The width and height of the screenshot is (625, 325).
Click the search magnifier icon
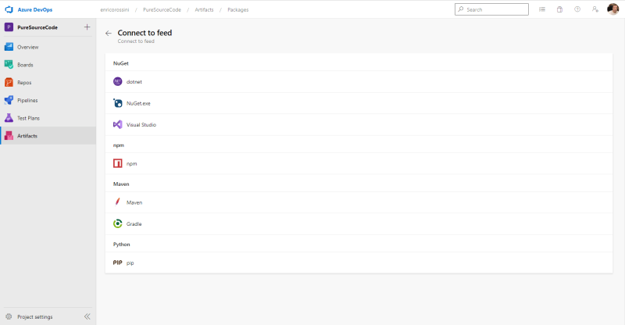(461, 9)
